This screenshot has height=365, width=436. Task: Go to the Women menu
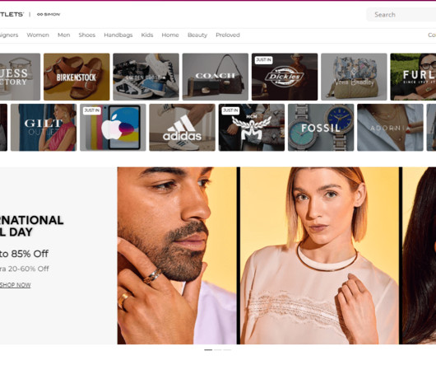coord(38,35)
